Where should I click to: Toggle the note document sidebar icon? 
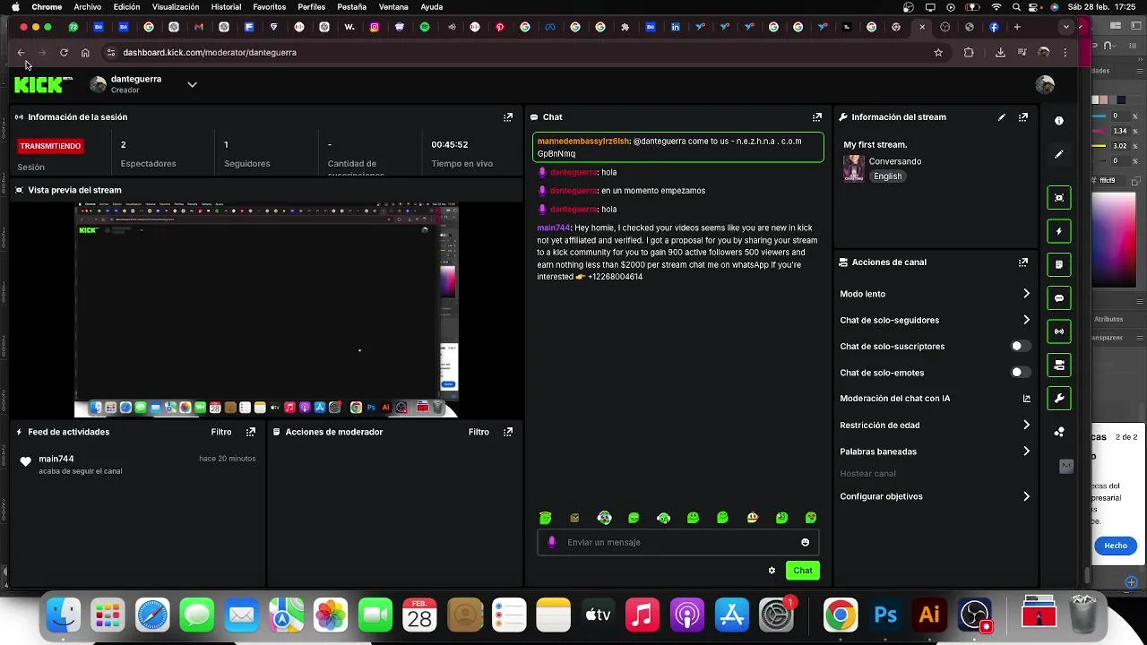[1059, 264]
